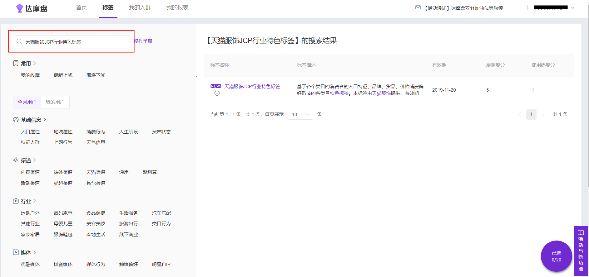Open 天猫服饰JCP行业特色标签 result link
This screenshot has height=277, width=589.
pos(252,86)
